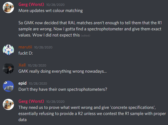Click the timestamp on epid's message
This screenshot has width=168, height=125.
(38, 84)
